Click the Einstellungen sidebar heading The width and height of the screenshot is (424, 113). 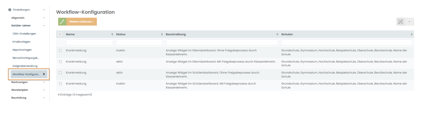21,10
